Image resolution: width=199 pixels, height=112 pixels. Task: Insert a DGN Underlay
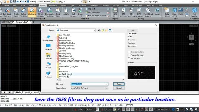(x=131, y=12)
